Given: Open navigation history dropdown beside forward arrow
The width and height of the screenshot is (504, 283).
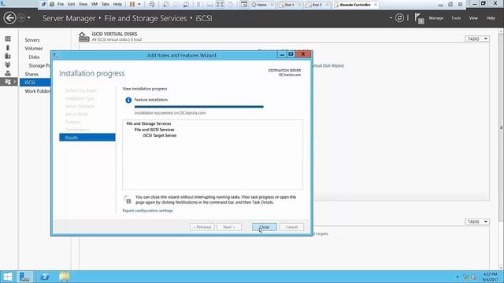Looking at the screenshot, I should (29, 18).
